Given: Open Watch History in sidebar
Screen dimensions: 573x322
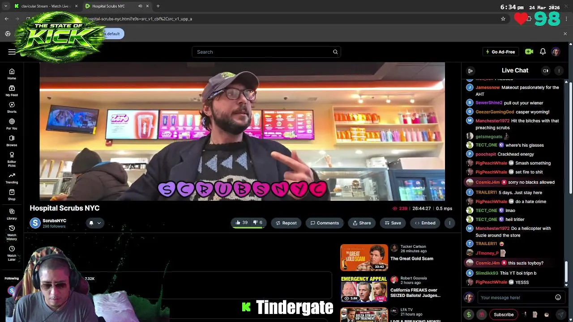Looking at the screenshot, I should [12, 233].
